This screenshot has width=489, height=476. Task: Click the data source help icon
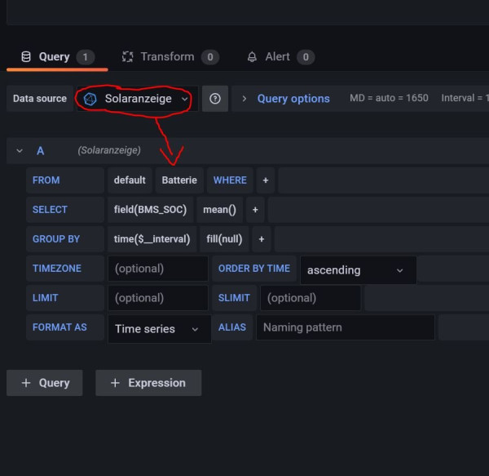coord(215,99)
